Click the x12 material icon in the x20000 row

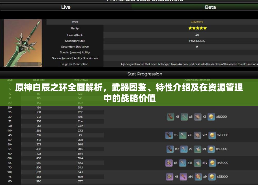(x=198, y=135)
